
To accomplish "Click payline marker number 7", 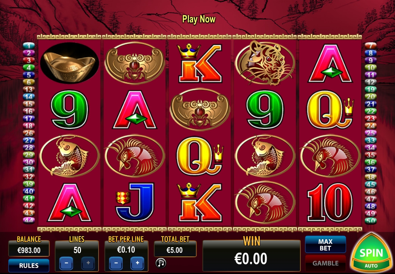I will point(370,46).
